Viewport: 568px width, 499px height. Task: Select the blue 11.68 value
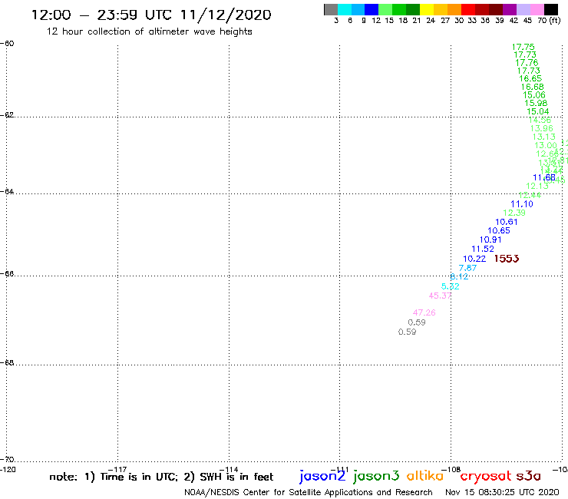click(x=544, y=177)
